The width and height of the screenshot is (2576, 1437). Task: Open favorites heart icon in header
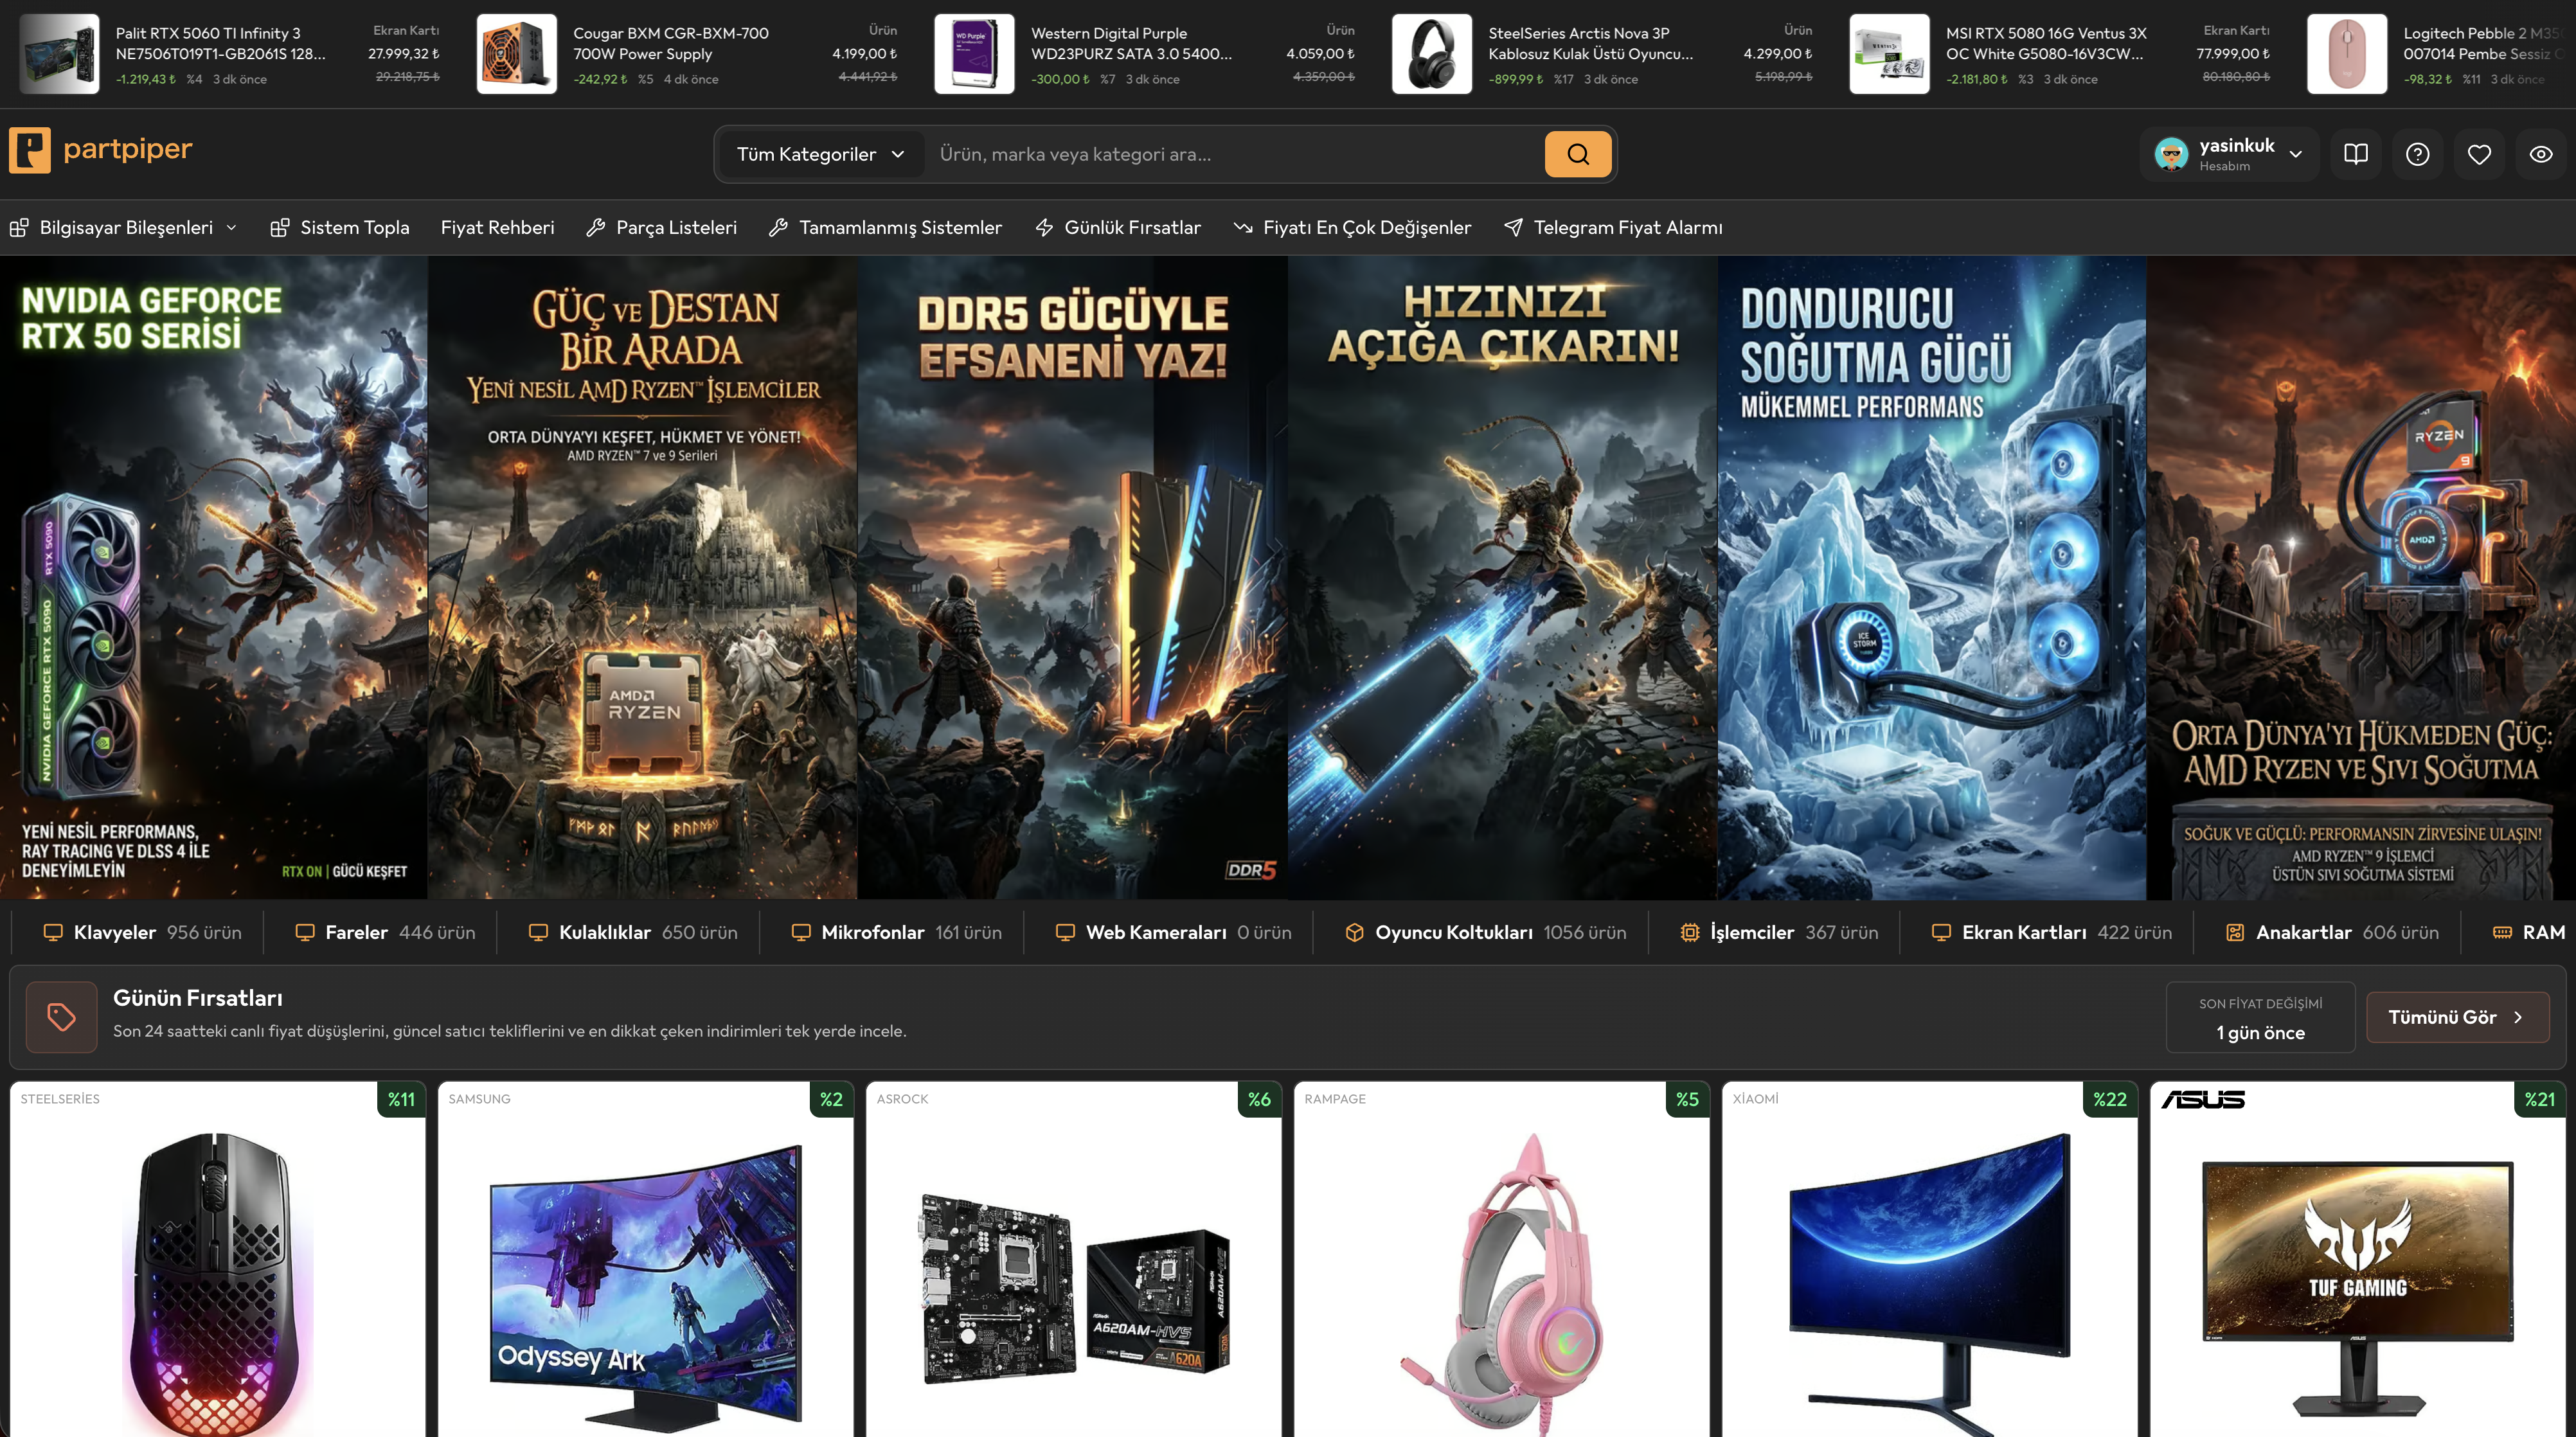tap(2479, 154)
